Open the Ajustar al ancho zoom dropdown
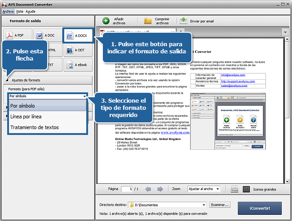This screenshot has height=221, width=292. (204, 189)
